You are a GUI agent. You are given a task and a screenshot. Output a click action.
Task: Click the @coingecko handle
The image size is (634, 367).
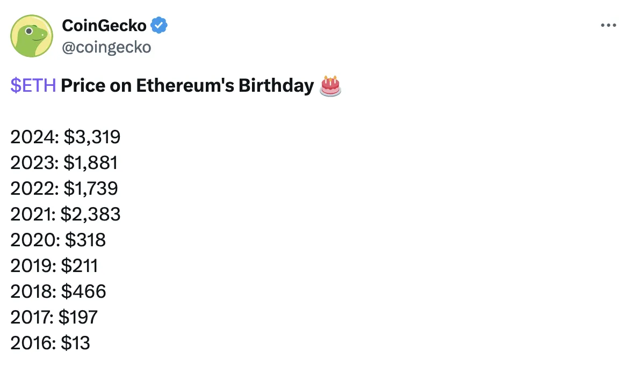coord(106,47)
